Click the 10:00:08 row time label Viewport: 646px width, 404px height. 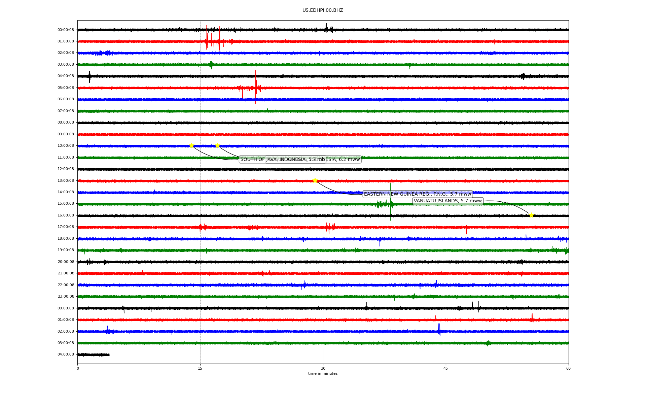point(66,146)
